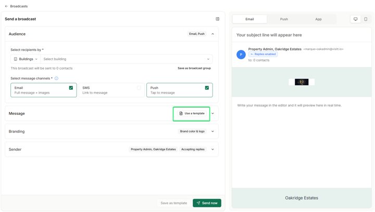Uncheck the Email channel checkbox

click(71, 88)
